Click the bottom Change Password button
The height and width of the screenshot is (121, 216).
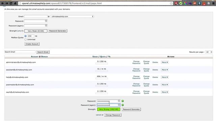click(x=113, y=115)
